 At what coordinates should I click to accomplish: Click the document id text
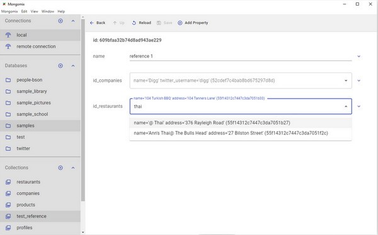tap(127, 40)
